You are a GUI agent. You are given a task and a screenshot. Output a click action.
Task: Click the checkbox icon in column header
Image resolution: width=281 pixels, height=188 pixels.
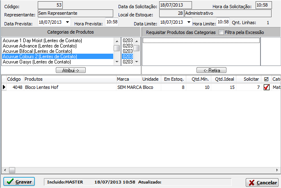(266, 79)
